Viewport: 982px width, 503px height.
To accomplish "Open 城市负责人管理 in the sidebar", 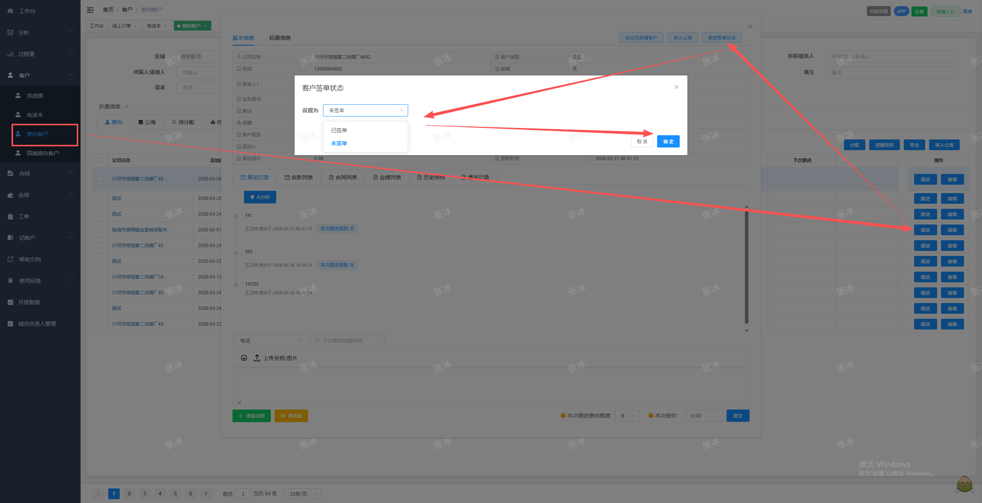I will pos(37,324).
